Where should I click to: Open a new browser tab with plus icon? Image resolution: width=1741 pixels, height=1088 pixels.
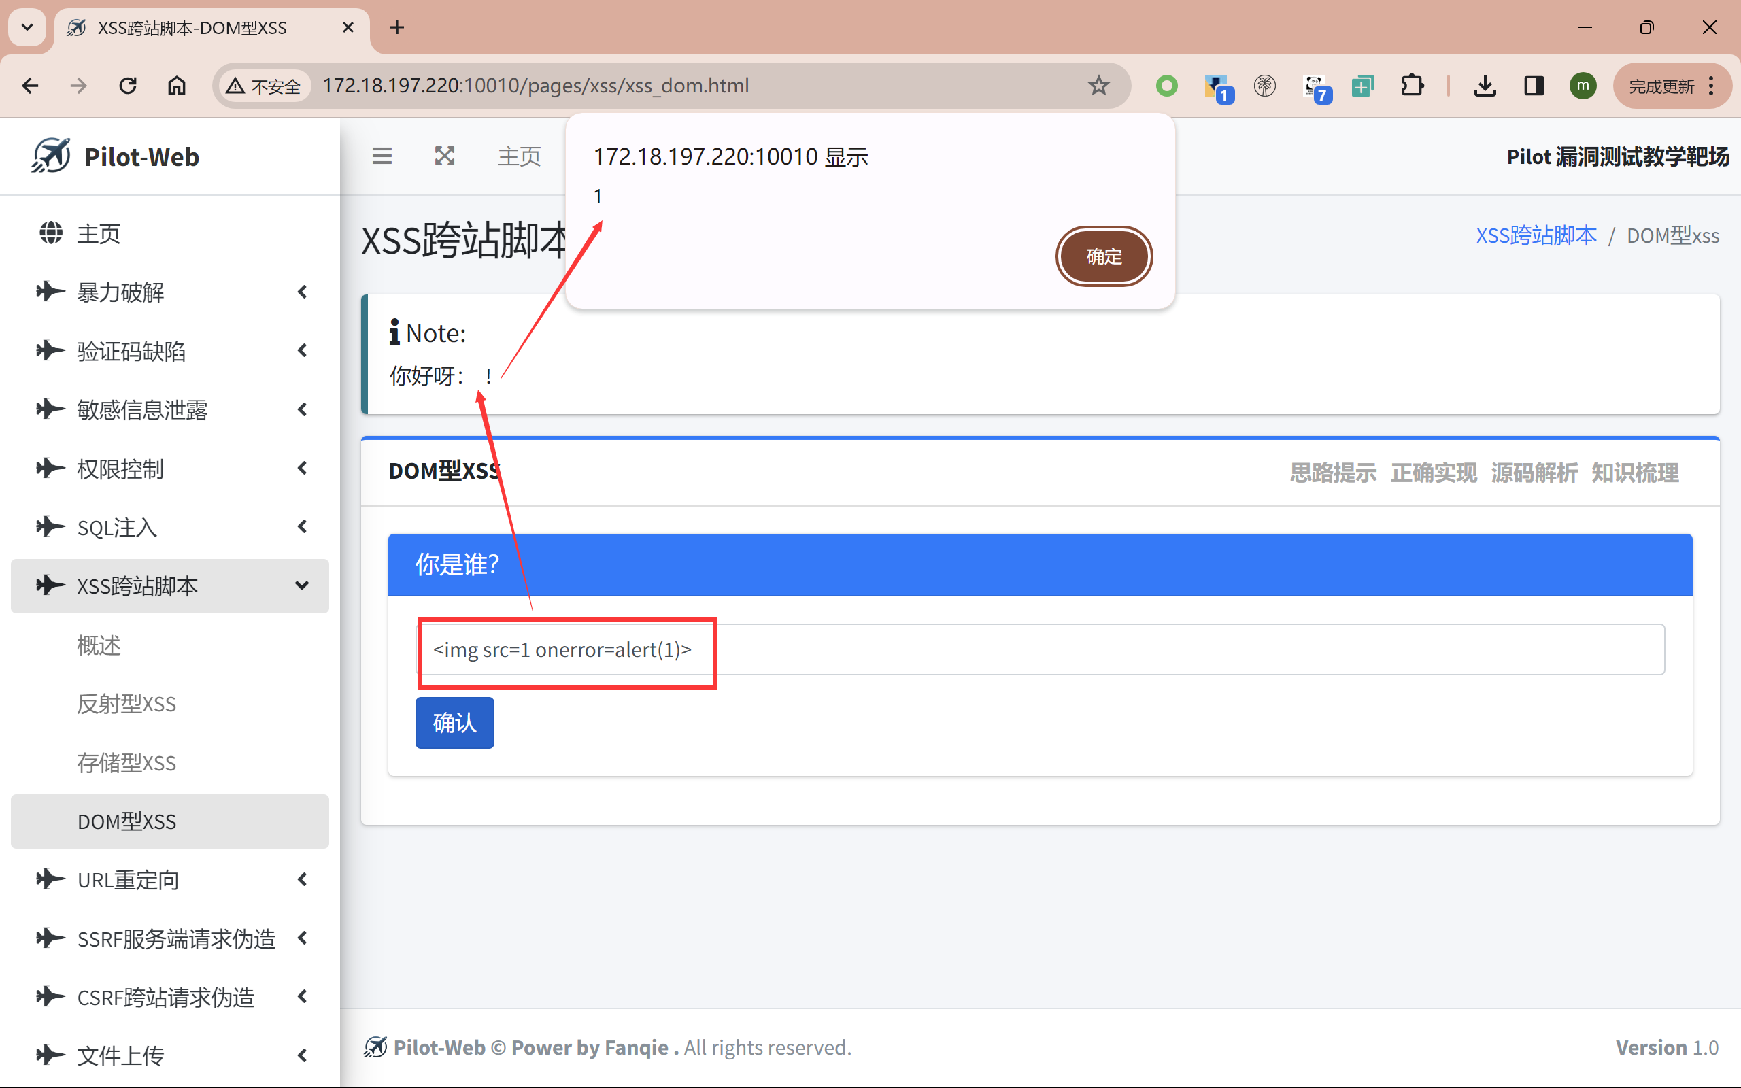(396, 27)
